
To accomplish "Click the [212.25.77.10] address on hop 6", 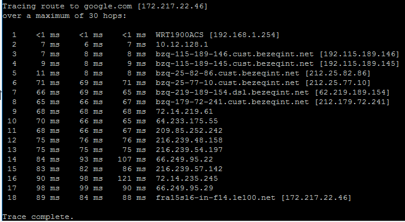I will (338, 83).
